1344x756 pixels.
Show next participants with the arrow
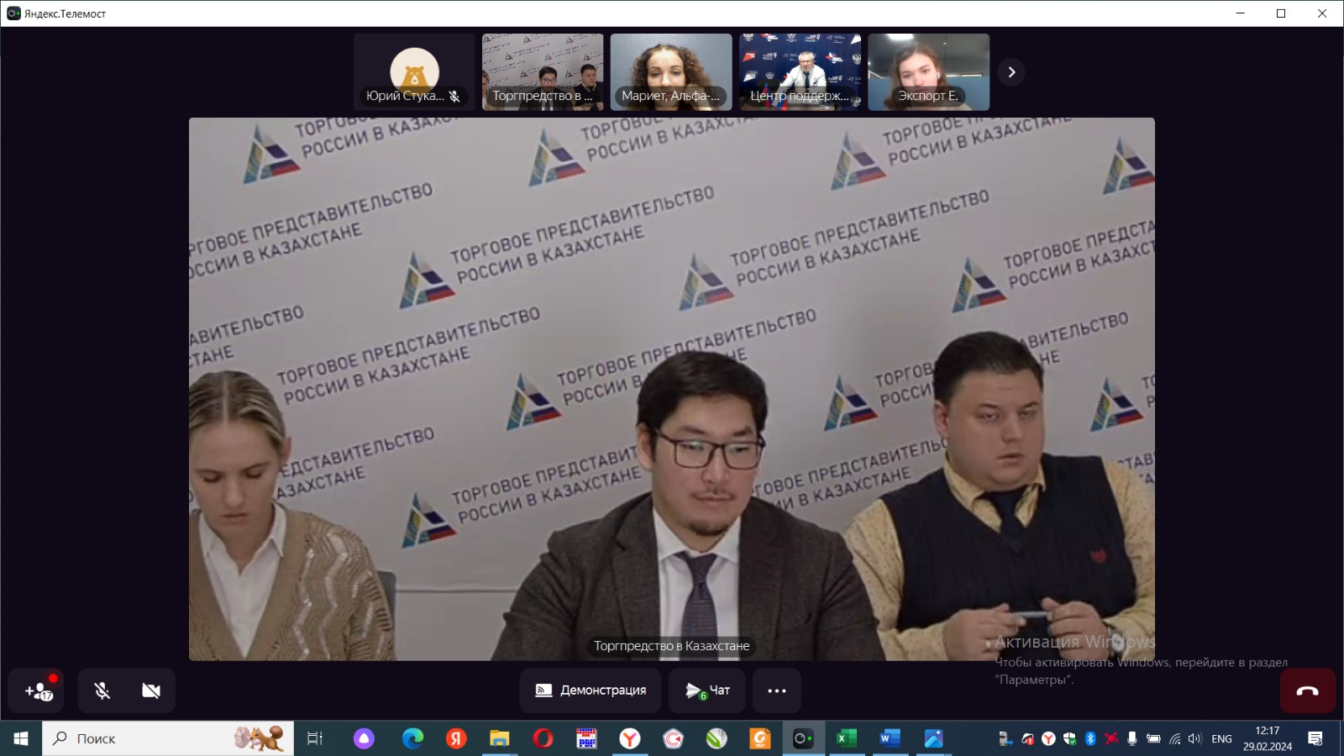coord(1011,72)
